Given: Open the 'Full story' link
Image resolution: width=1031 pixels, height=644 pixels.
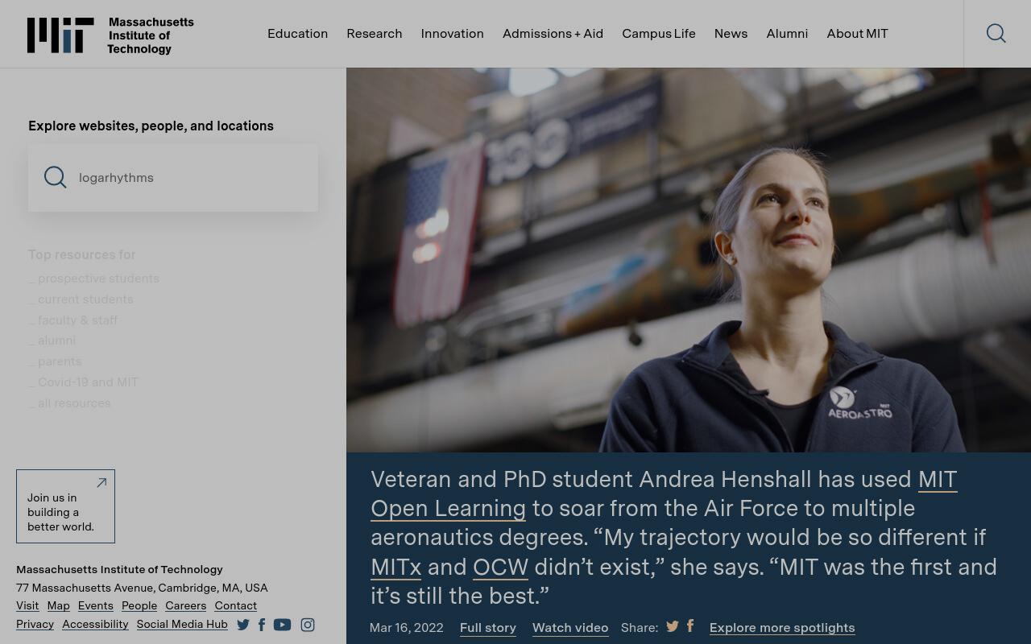Looking at the screenshot, I should click(488, 628).
